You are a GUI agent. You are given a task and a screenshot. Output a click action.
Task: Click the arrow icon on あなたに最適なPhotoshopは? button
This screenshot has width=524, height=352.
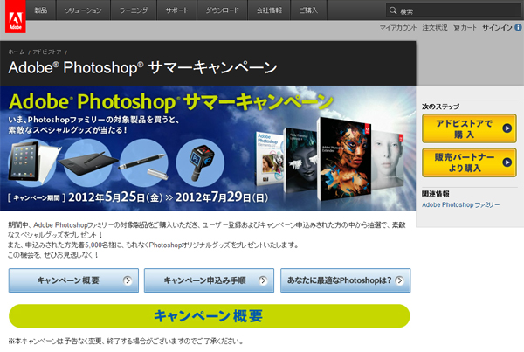click(399, 280)
